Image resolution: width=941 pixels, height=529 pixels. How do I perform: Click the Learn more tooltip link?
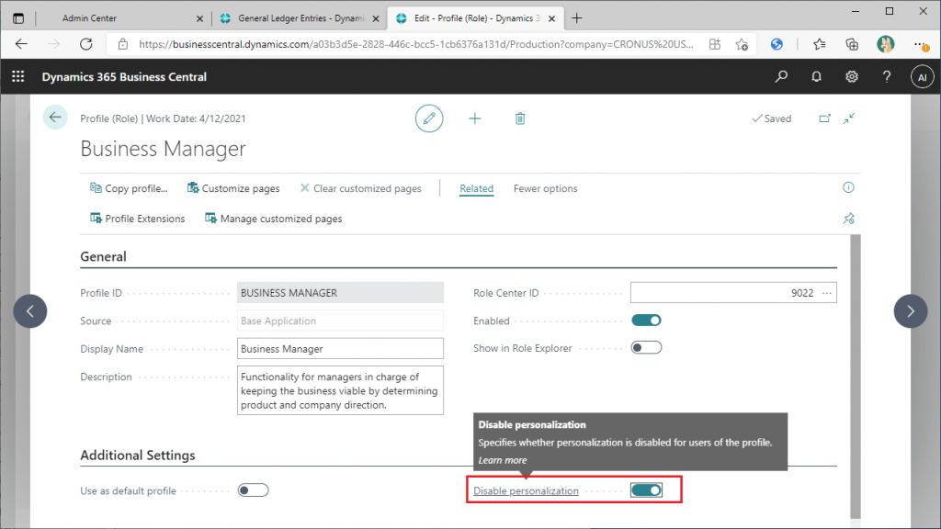503,460
